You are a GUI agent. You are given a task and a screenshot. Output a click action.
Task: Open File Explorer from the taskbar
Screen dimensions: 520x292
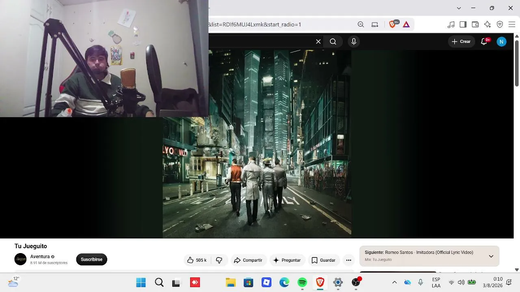pyautogui.click(x=231, y=283)
